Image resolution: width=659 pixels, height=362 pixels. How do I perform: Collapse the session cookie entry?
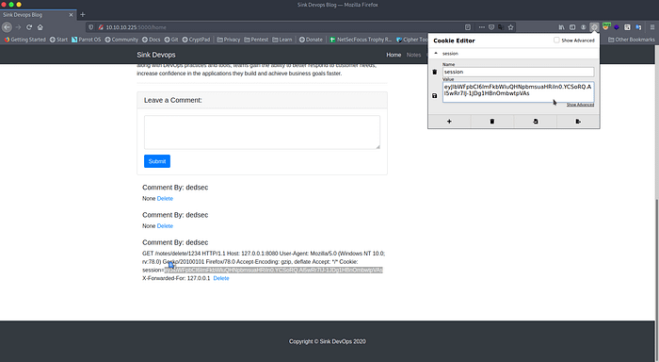click(436, 54)
